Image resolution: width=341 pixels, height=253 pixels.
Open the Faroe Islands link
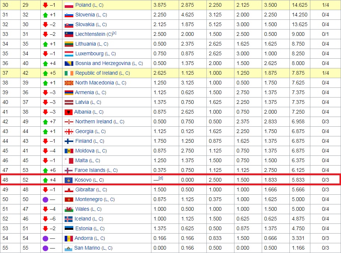[x=90, y=170]
